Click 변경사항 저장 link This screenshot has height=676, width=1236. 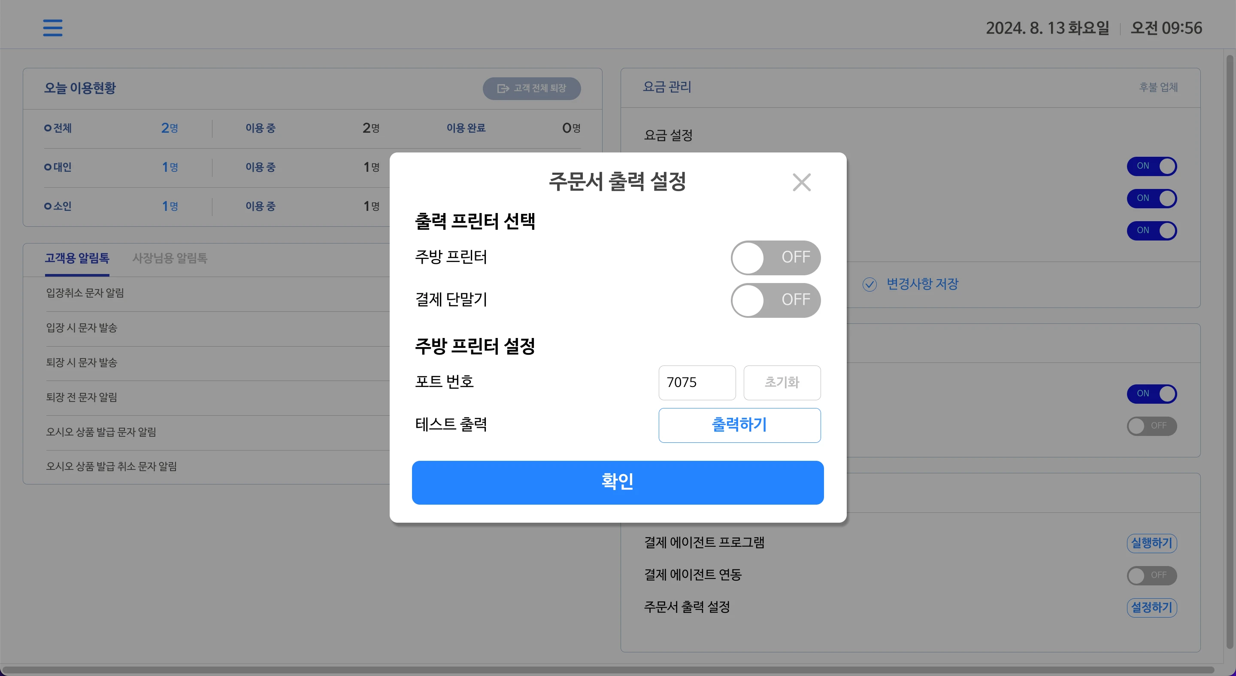tap(922, 284)
